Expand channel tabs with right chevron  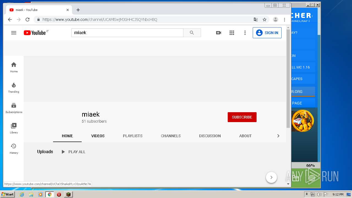(278, 136)
